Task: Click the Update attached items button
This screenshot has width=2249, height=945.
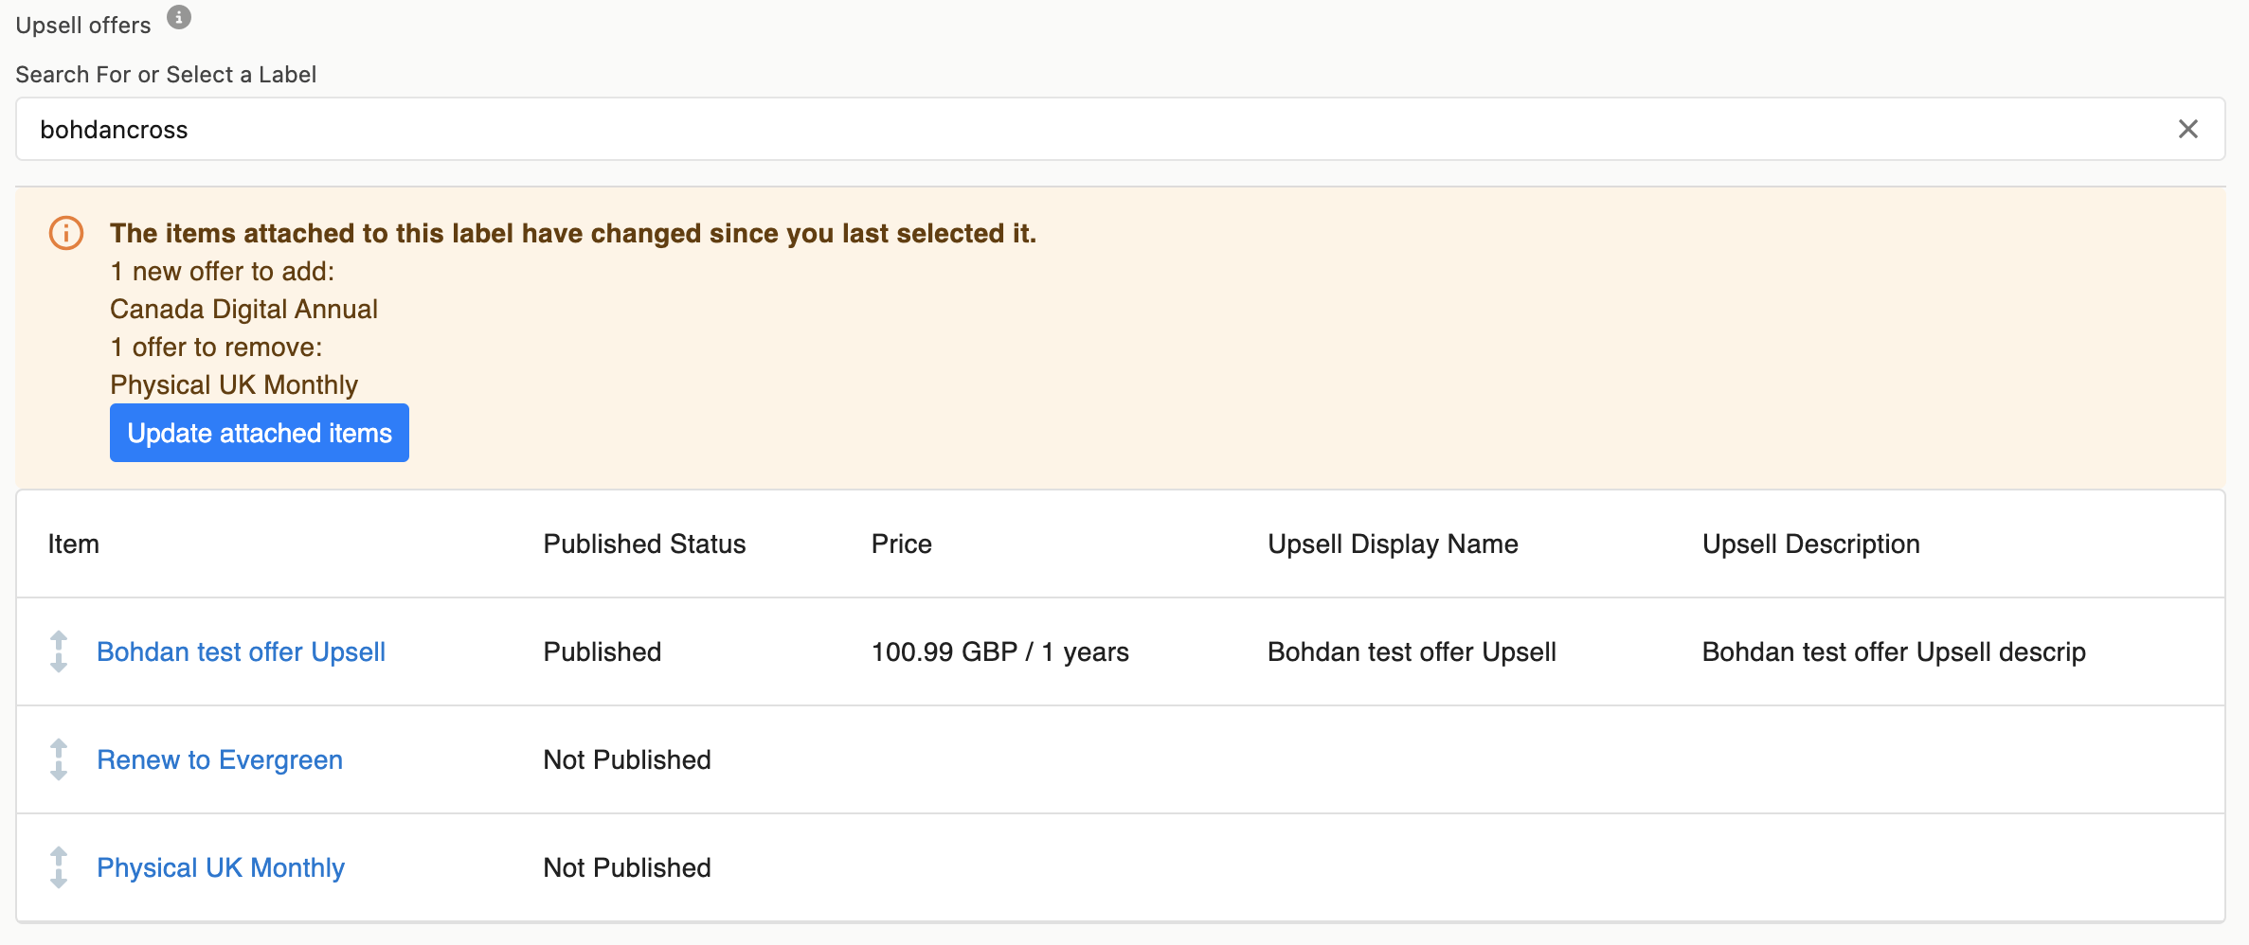Action: point(259,433)
